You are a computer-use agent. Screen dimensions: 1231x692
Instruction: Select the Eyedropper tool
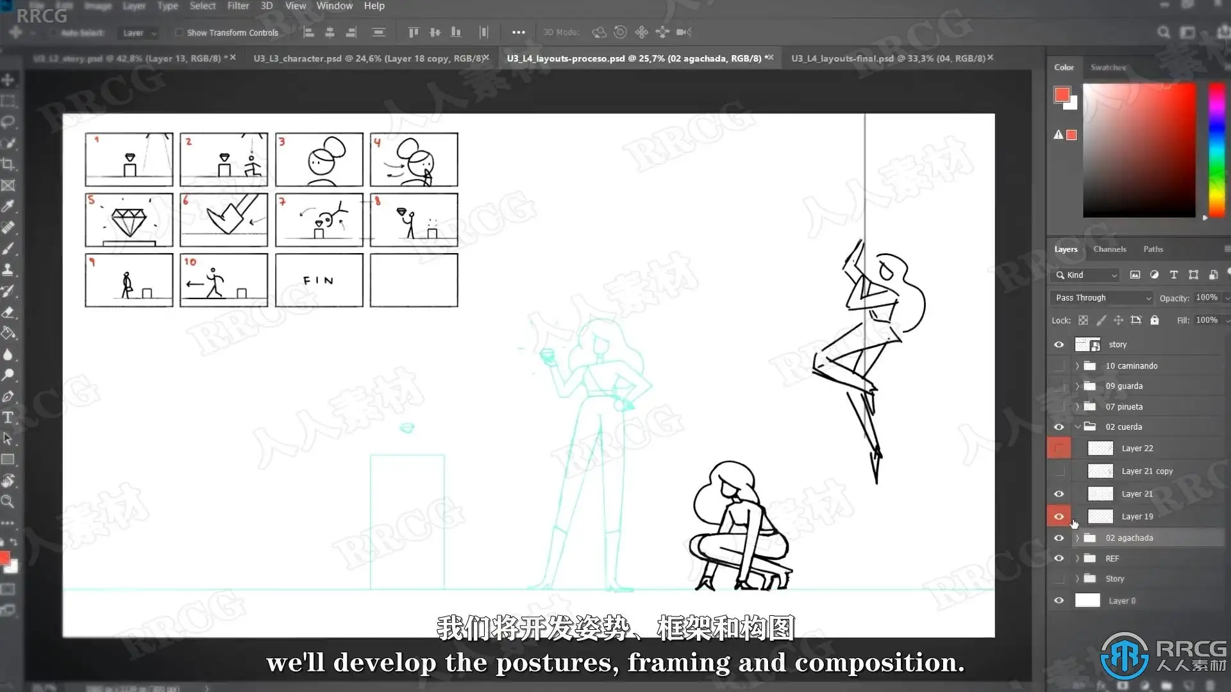click(x=8, y=206)
